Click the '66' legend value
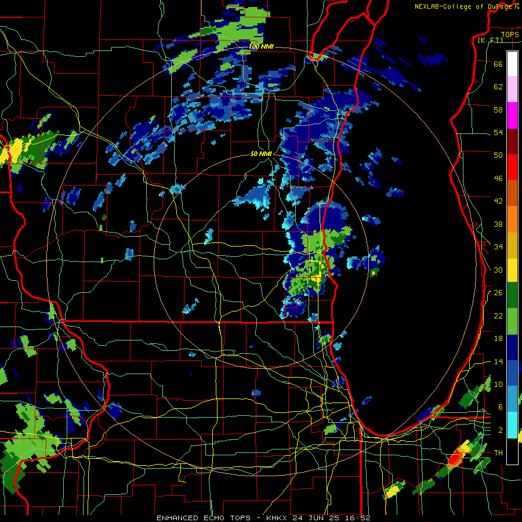Screen dimensions: 522x522 [x=498, y=64]
